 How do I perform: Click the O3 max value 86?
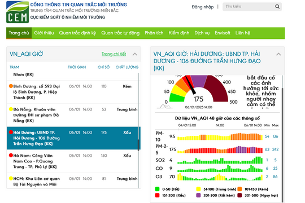(x=275, y=176)
